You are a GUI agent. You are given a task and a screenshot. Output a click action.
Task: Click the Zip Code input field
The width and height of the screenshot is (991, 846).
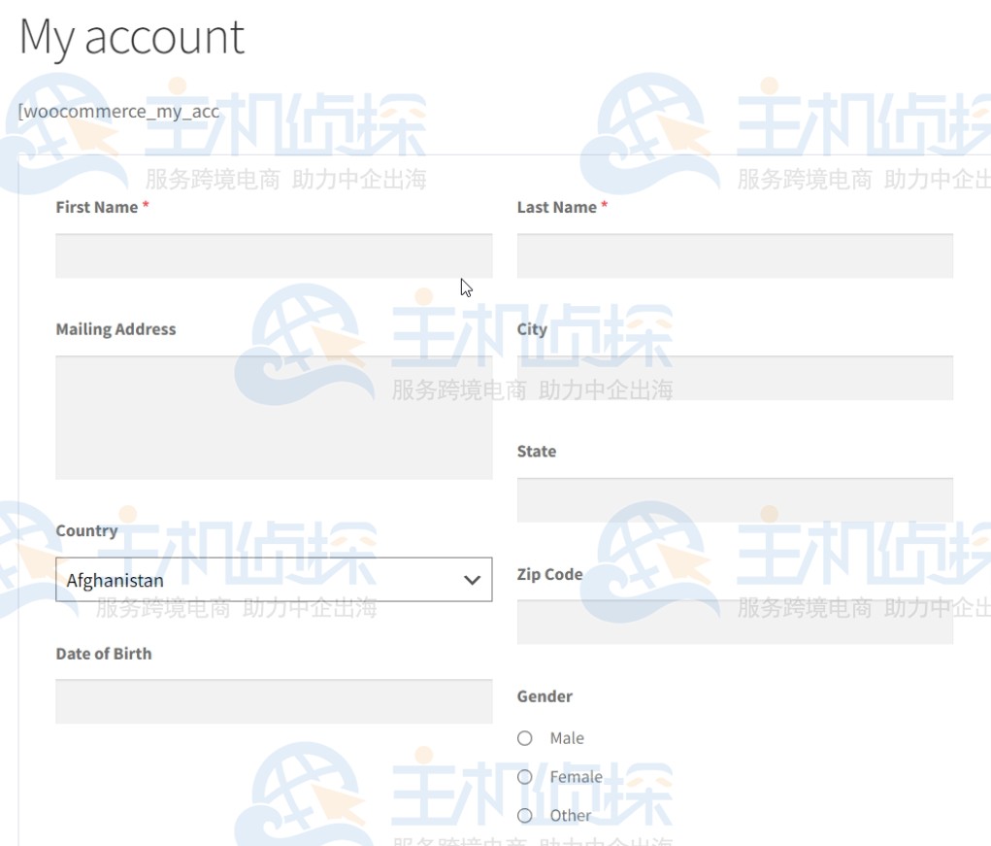pos(735,622)
